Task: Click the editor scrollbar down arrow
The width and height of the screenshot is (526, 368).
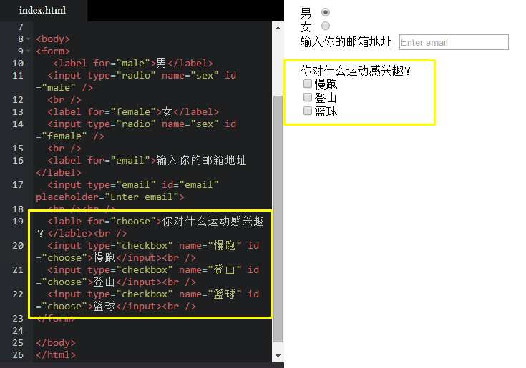Action: pos(278,356)
